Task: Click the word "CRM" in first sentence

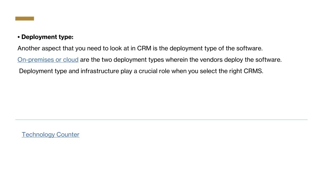Action: pos(144,48)
